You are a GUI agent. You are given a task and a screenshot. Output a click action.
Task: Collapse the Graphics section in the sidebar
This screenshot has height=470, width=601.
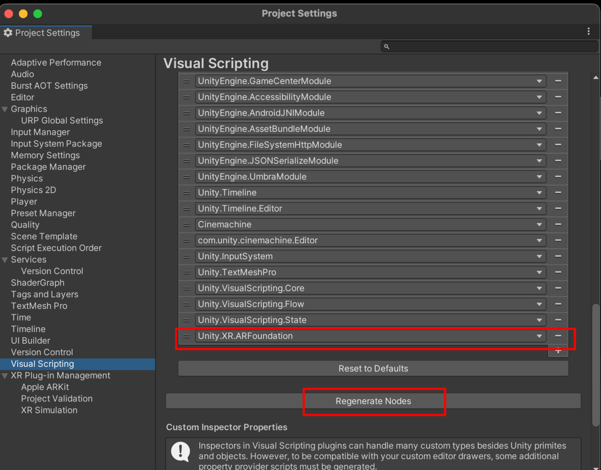pyautogui.click(x=6, y=109)
